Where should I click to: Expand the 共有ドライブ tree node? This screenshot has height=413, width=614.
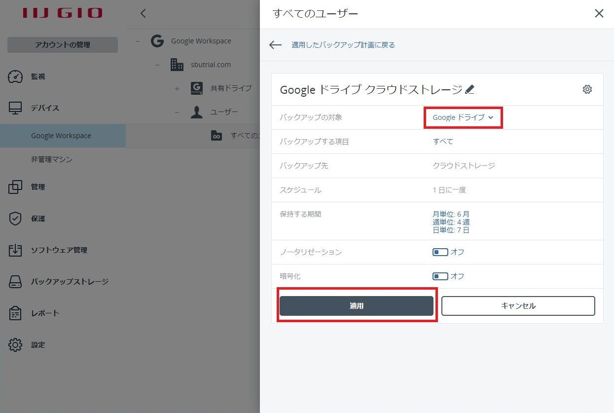(177, 88)
